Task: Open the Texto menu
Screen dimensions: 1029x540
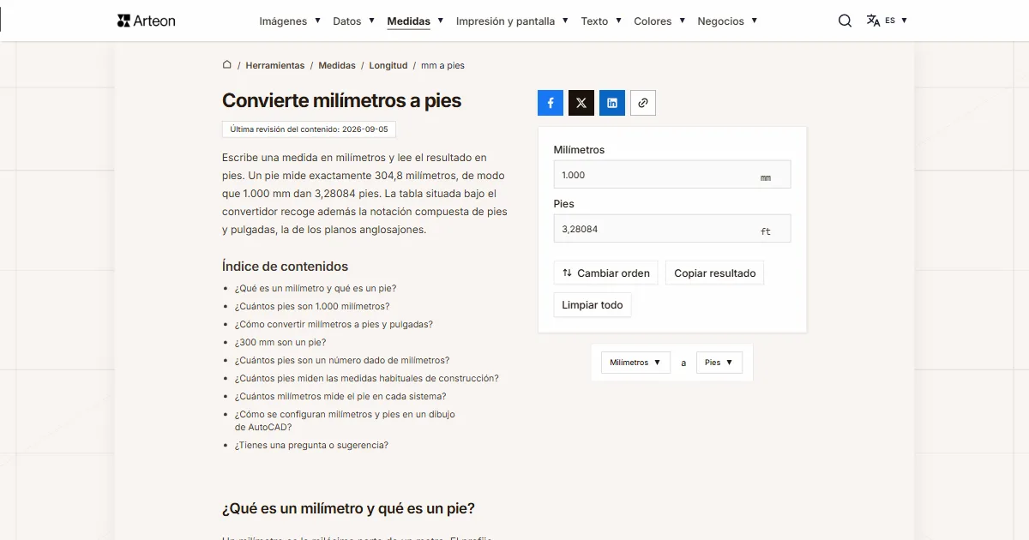Action: pyautogui.click(x=601, y=21)
